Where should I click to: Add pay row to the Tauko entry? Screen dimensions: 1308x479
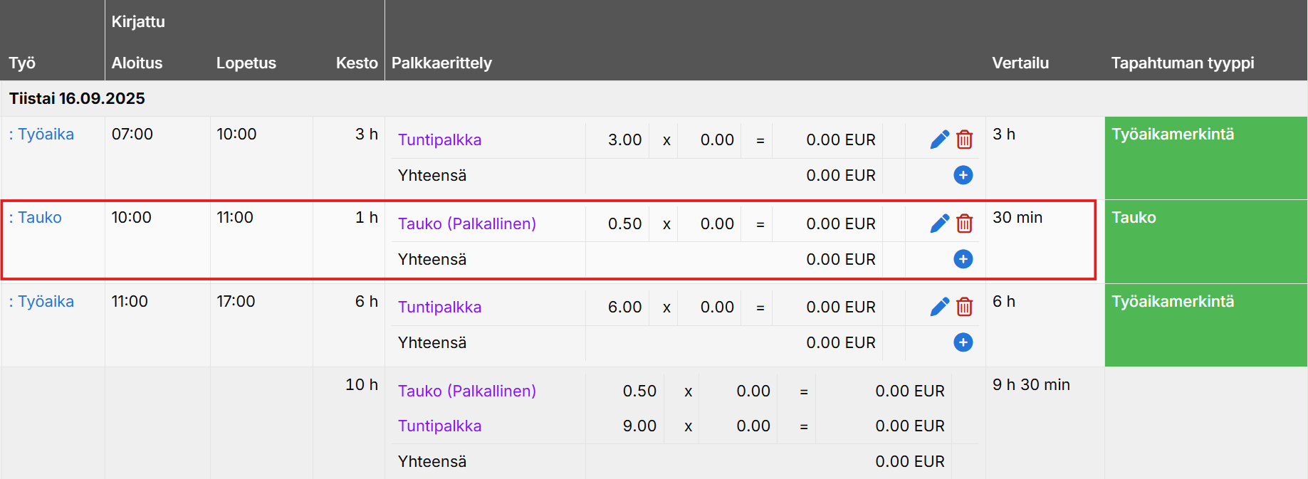tap(963, 259)
